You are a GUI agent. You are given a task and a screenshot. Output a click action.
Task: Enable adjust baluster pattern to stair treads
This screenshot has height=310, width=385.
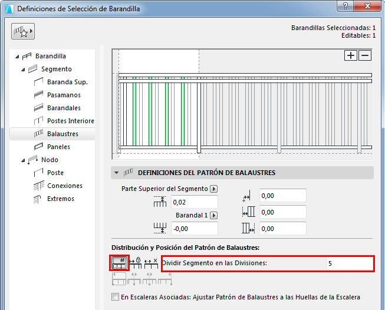115,297
